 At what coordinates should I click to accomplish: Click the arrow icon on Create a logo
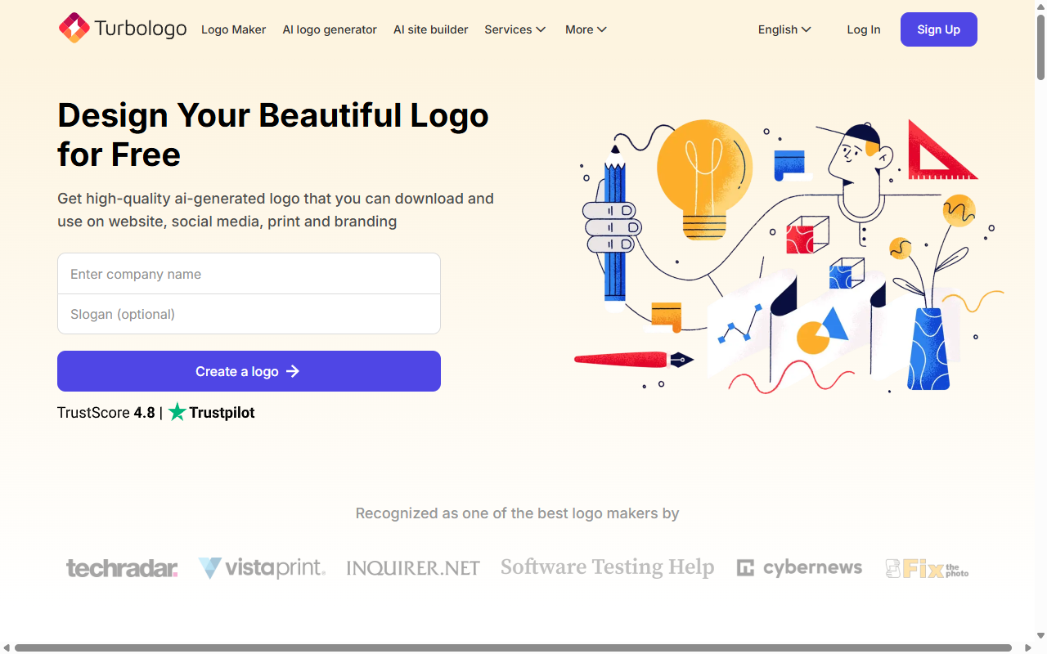point(294,371)
